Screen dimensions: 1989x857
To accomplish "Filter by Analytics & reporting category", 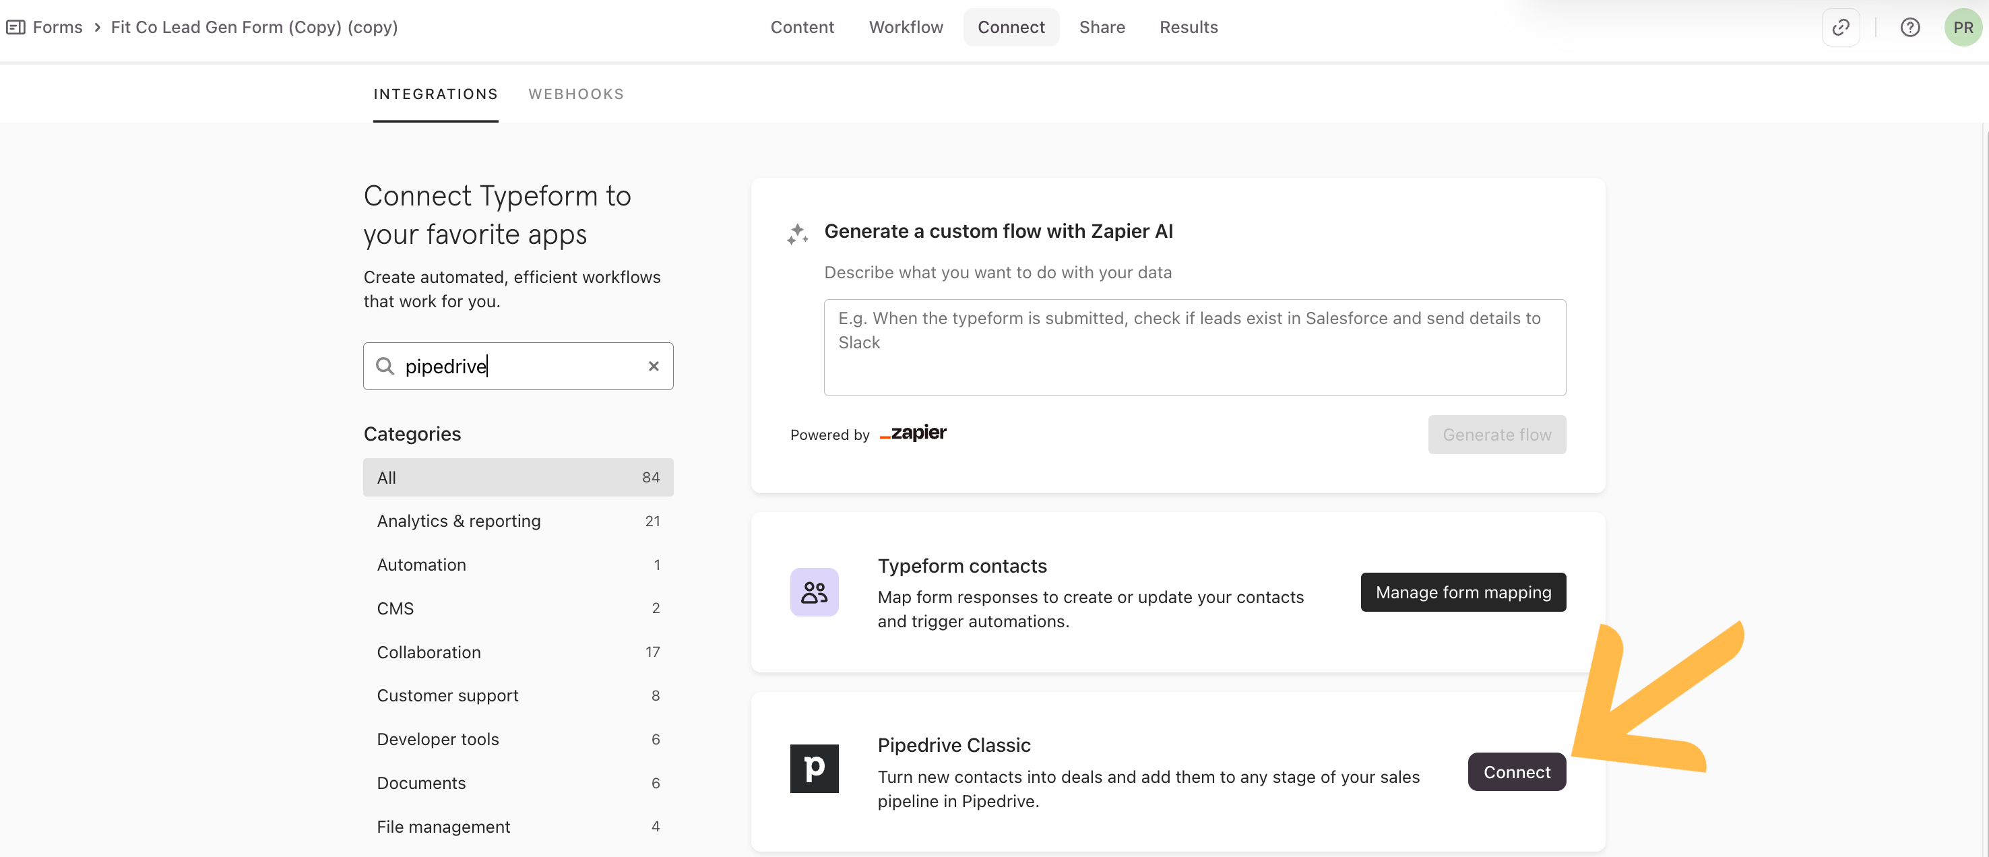I will [x=518, y=521].
